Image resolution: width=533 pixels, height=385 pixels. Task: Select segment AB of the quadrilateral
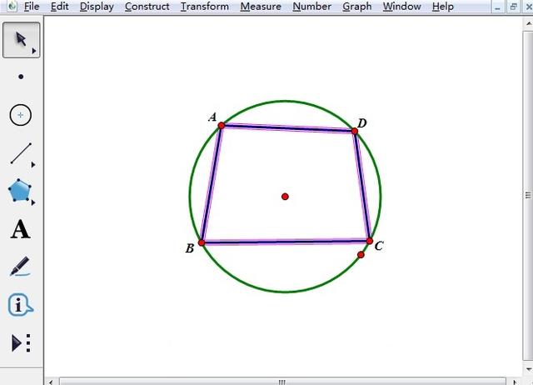211,184
